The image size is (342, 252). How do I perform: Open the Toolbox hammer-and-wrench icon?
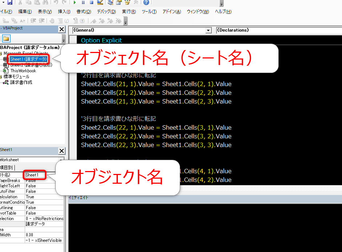[136, 2]
